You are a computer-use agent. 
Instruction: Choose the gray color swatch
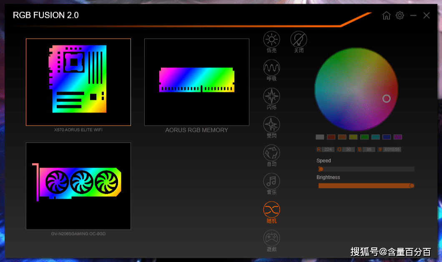pyautogui.click(x=320, y=137)
